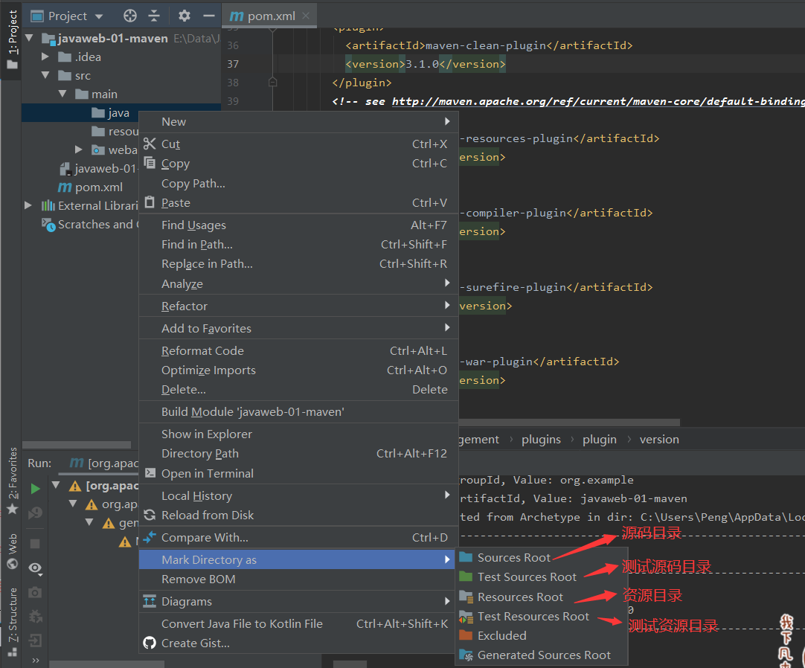The width and height of the screenshot is (805, 668).
Task: Expand External Libraries node
Action: pos(28,205)
